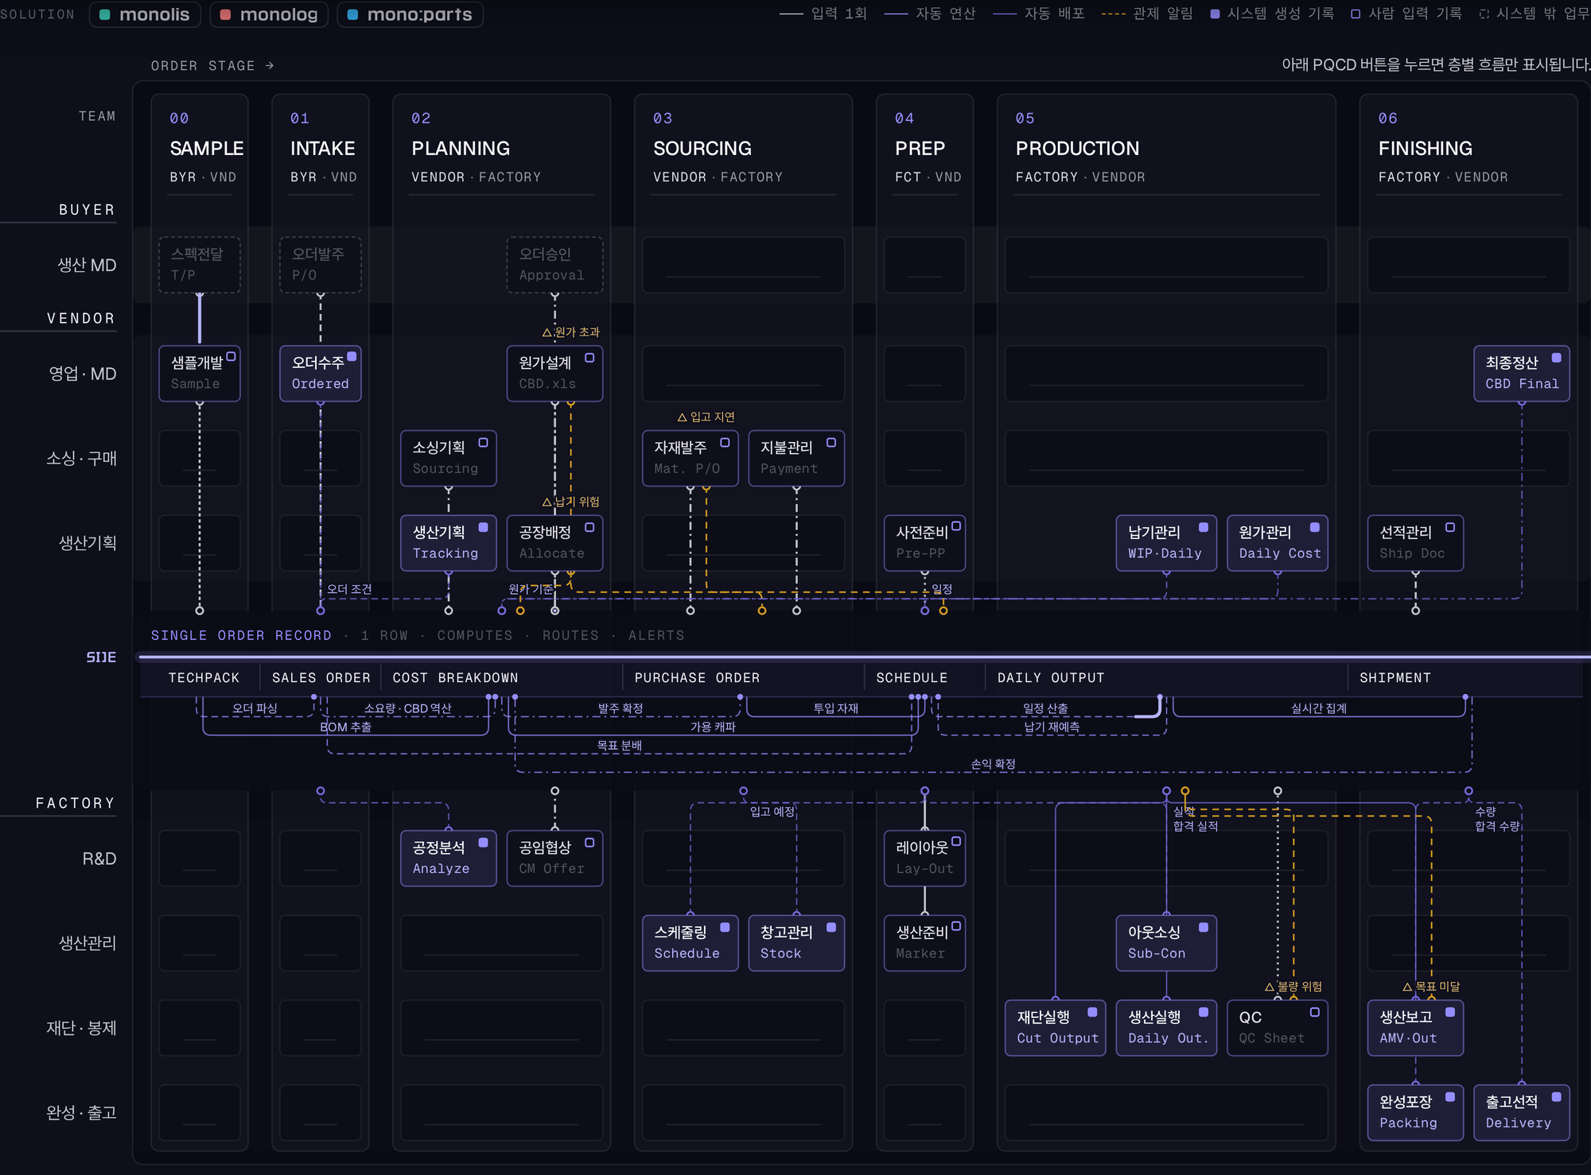1591x1175 pixels.
Task: Open the 납기관리 WIP·Daily node
Action: click(1166, 543)
